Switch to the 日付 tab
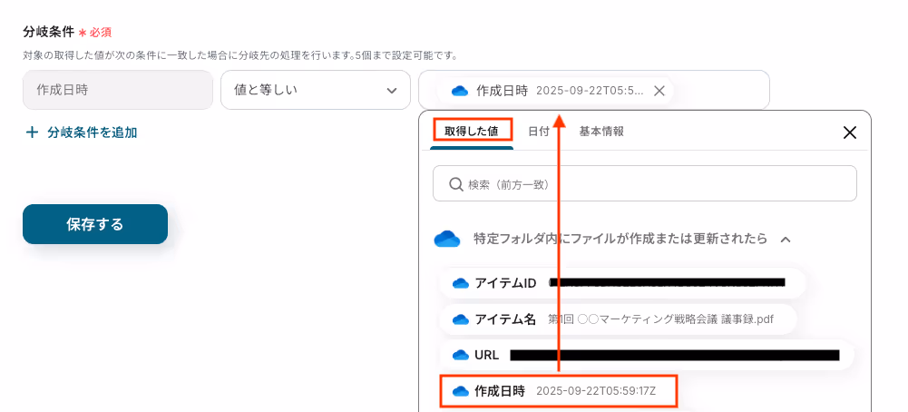Screen dimensions: 908x412 pos(539,132)
